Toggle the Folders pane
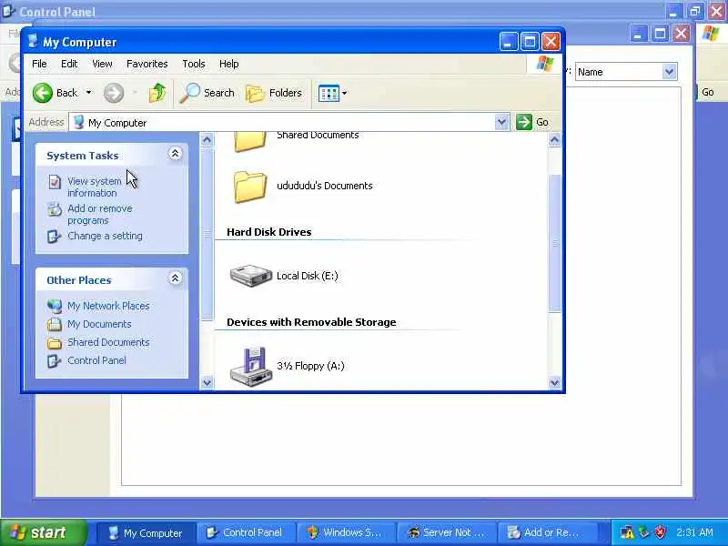This screenshot has width=728, height=546. pos(274,93)
